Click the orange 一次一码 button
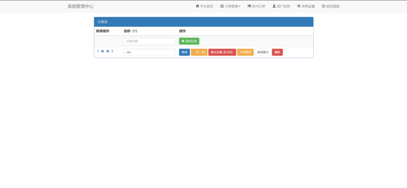 [199, 52]
